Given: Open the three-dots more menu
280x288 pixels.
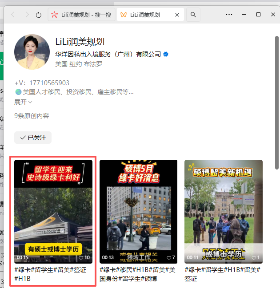Looking at the screenshot, I should [229, 15].
